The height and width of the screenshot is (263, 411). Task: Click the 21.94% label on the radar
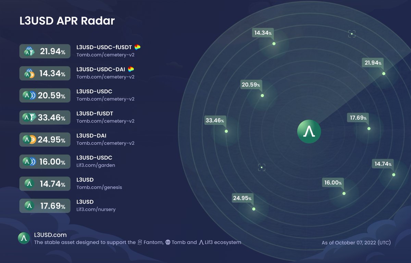point(373,63)
